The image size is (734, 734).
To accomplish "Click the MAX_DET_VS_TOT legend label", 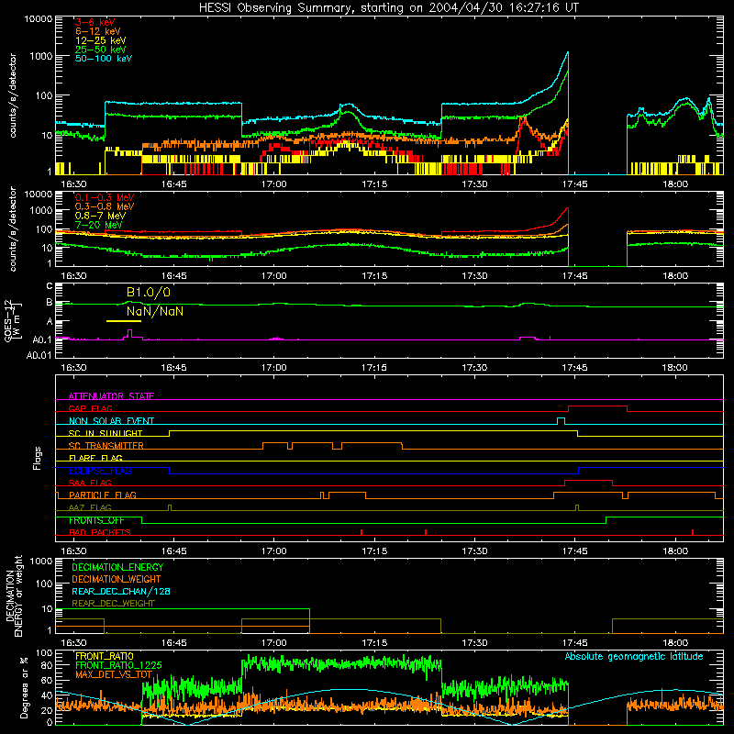I will click(114, 674).
